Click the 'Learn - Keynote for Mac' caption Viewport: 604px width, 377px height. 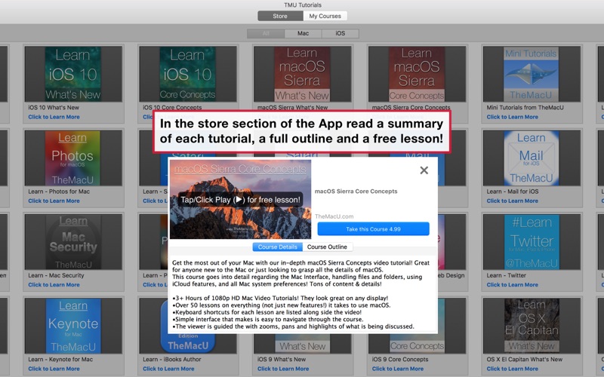(x=60, y=359)
